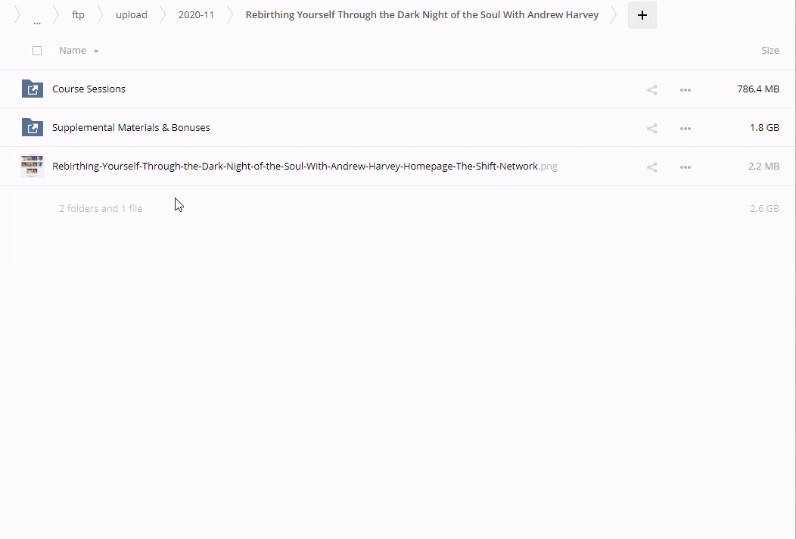Image resolution: width=796 pixels, height=539 pixels.
Task: Share the Supplemental Materials & Bonuses folder
Action: (x=651, y=128)
